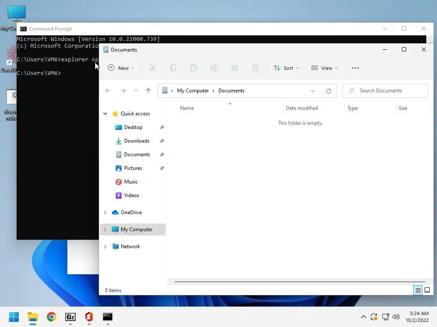Open Downloads in Quick access
Screen dimensions: 437x327
pyautogui.click(x=137, y=141)
